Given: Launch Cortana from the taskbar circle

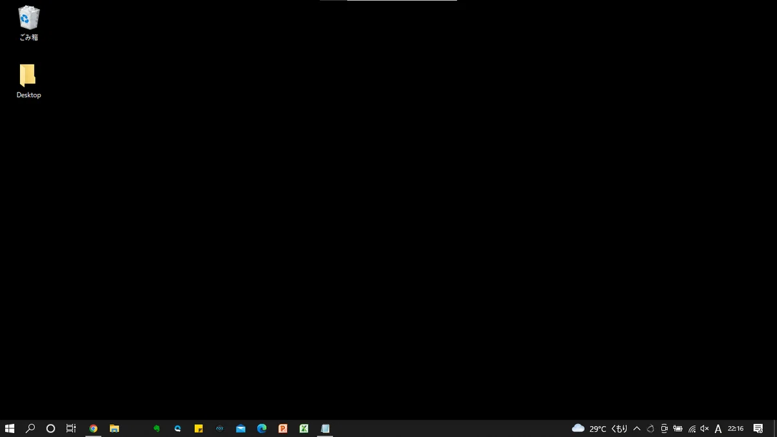Looking at the screenshot, I should [51, 429].
